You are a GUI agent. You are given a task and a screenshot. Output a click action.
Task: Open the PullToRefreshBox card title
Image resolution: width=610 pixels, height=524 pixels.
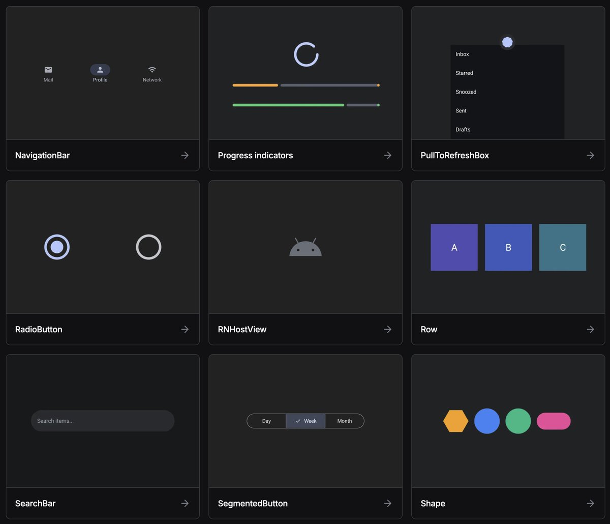455,155
